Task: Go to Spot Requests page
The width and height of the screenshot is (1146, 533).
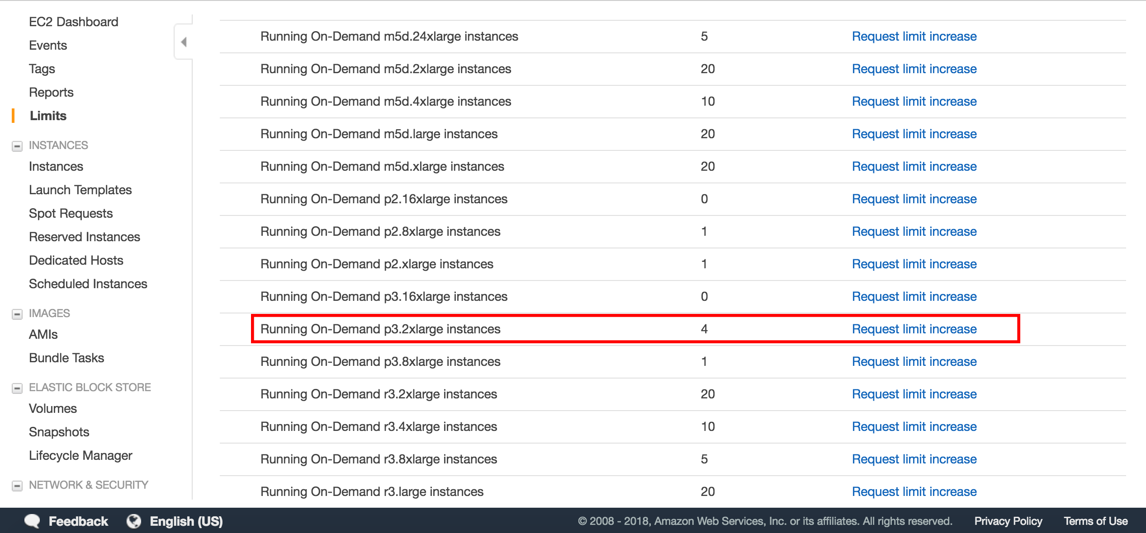Action: click(71, 213)
